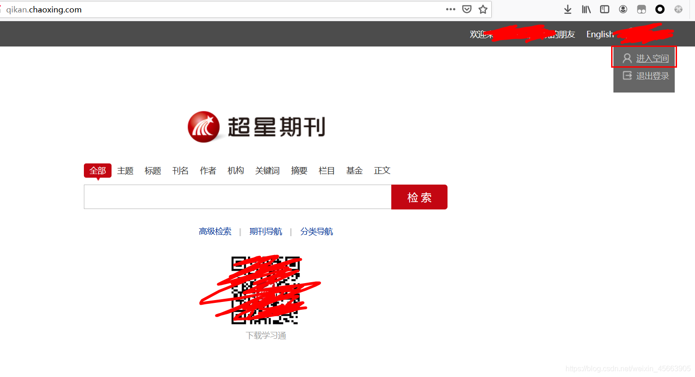Select the 刊名 search tab
Image resolution: width=695 pixels, height=377 pixels.
181,171
